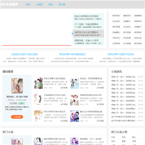
Task: Click the 历史军事 category tag
Action: tap(127, 38)
